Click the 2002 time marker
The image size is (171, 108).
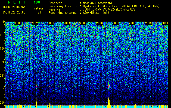tap(35, 23)
